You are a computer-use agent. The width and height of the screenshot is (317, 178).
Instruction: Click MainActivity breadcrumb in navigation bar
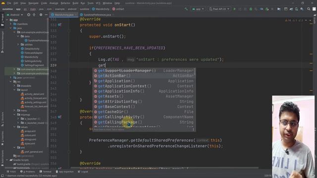click(x=101, y=9)
